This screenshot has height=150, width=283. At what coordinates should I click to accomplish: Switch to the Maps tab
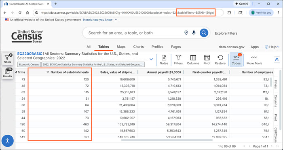pos(121,47)
